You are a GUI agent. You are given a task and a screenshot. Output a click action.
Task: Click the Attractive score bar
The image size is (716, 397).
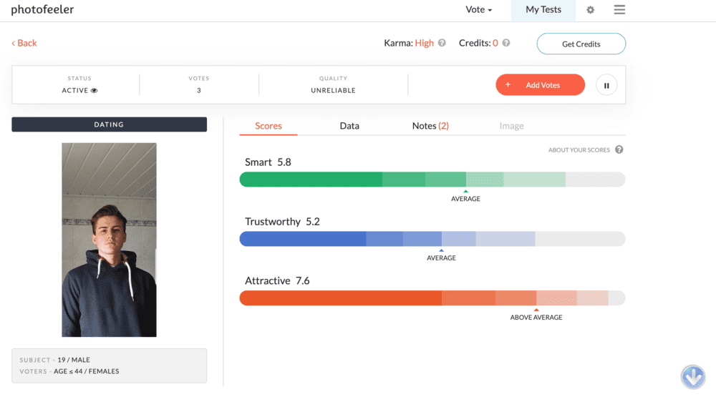[432, 298]
